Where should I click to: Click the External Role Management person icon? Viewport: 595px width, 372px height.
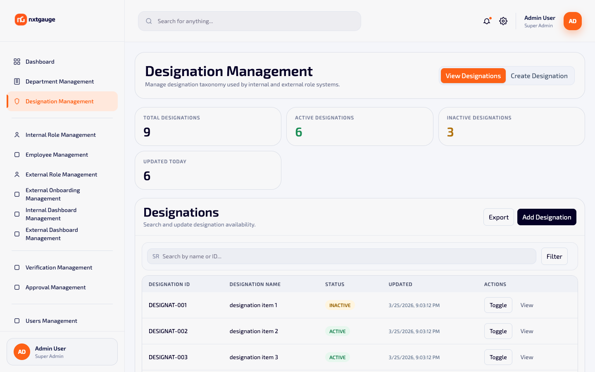point(17,174)
